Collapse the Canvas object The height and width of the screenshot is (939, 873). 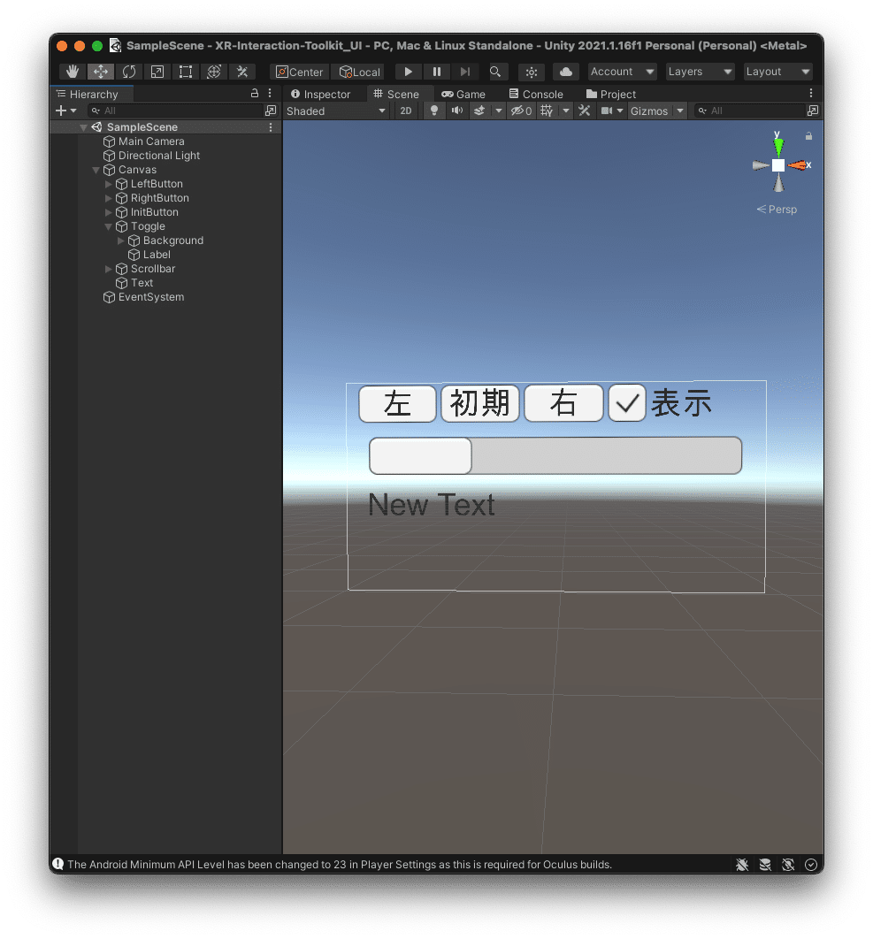(x=96, y=170)
